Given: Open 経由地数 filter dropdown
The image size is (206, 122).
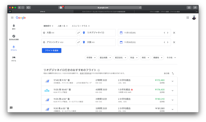Looking at the screenshot, I should [x=105, y=58].
